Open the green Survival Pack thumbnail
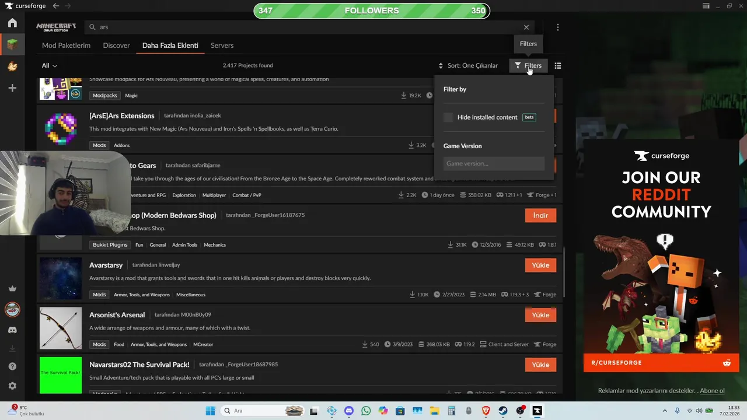Screen dimensions: 747x420 point(61,375)
